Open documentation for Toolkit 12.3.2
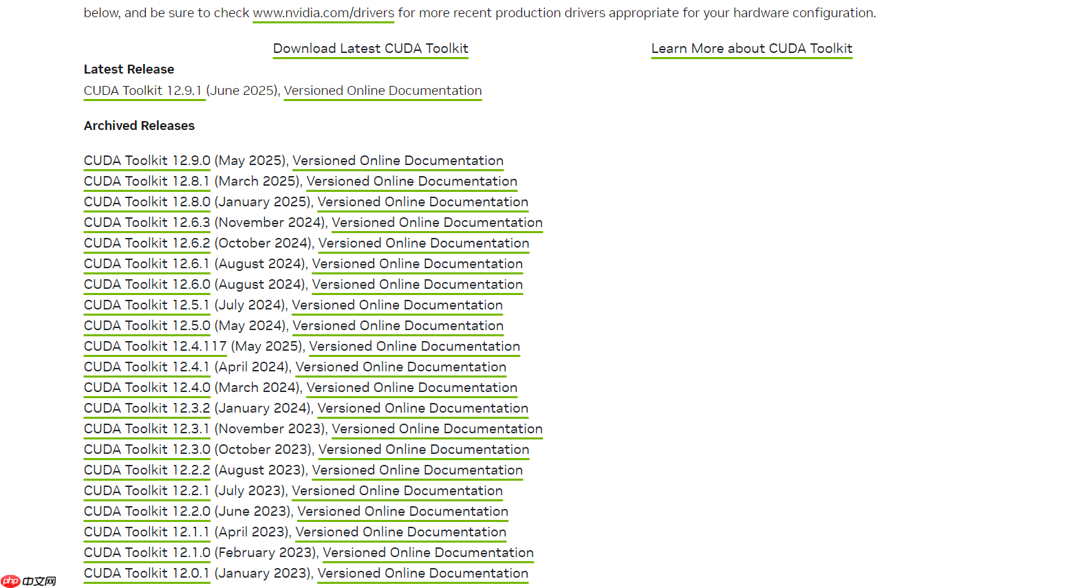This screenshot has height=588, width=1087. pyautogui.click(x=423, y=409)
